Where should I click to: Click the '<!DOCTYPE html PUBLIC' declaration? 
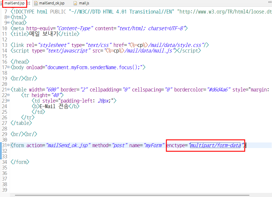38,12
